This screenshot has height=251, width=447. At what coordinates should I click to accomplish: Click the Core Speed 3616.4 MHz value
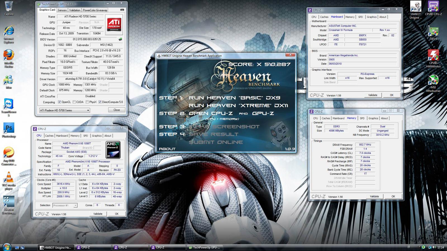point(63,184)
